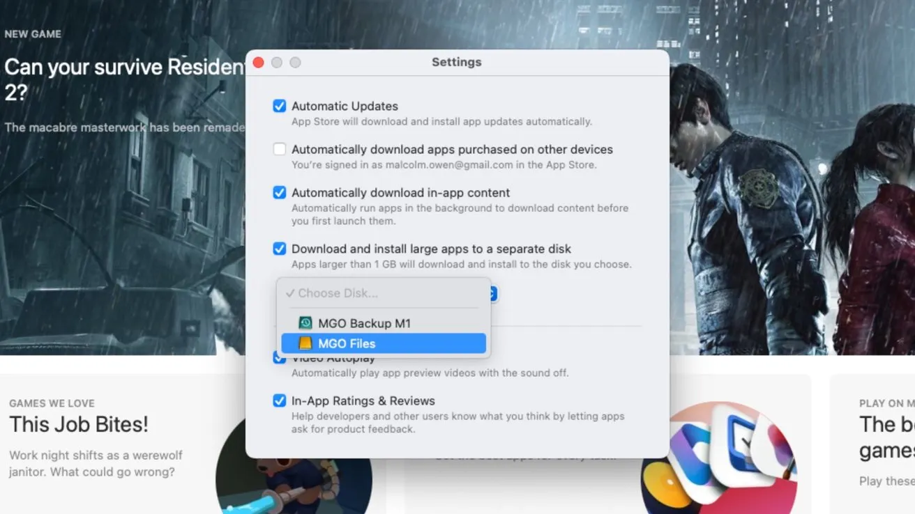Click the green Time Machine backup disk icon

coord(305,323)
